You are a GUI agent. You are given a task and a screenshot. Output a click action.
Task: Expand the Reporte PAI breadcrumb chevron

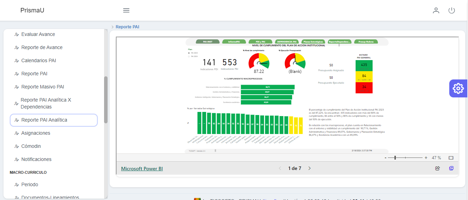pyautogui.click(x=112, y=27)
